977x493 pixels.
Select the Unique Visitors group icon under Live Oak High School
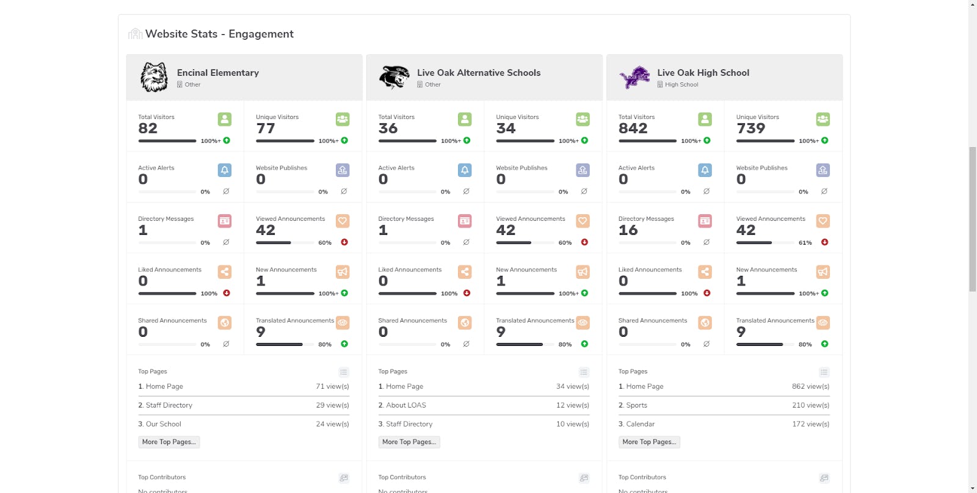pos(823,119)
